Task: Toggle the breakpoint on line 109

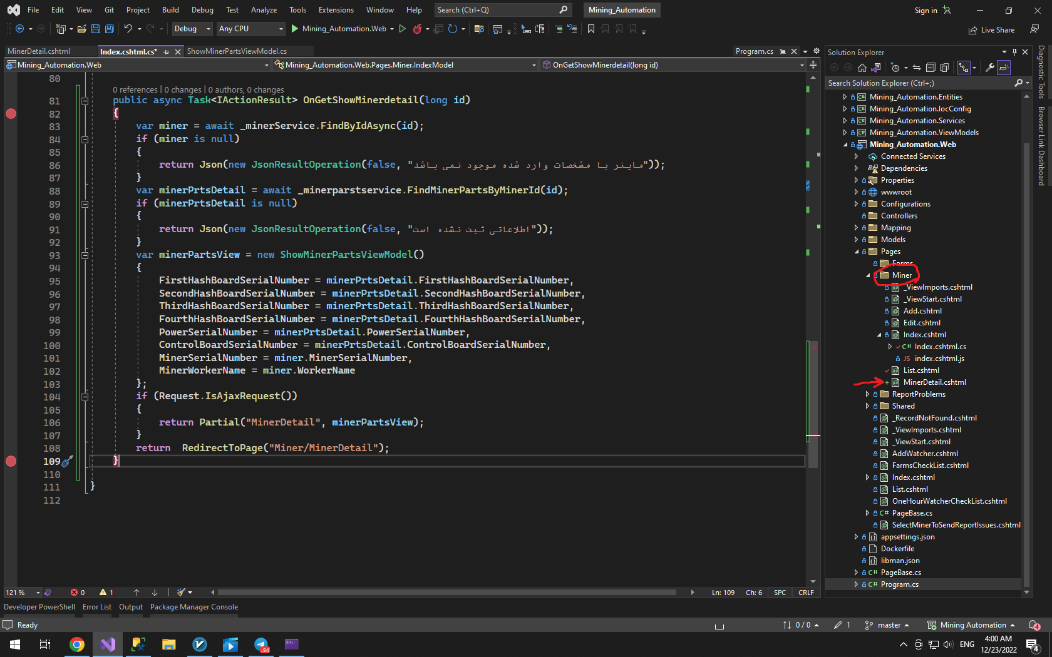Action: click(11, 461)
